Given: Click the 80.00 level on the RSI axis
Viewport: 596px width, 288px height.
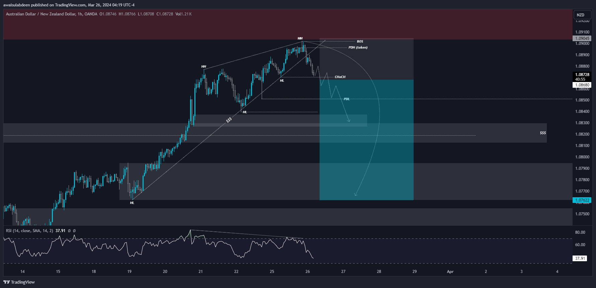Looking at the screenshot, I should click(x=580, y=232).
